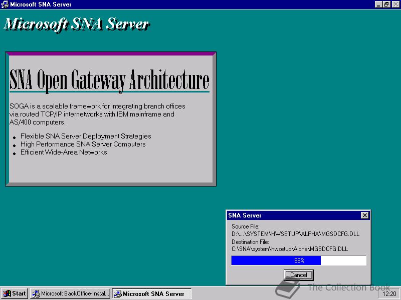Click the destination path C:\SNA\system\hwsetup\Alpha\MGSDCFG.DLL
The width and height of the screenshot is (401, 300).
(290, 249)
